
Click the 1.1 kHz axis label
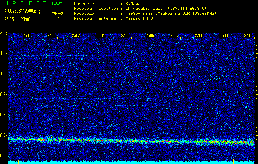4,53
